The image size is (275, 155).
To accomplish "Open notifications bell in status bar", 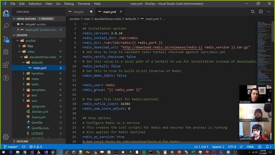I will pyautogui.click(x=268, y=146).
